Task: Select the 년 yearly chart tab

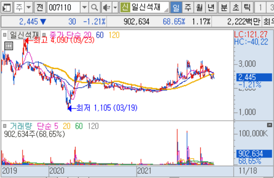Action: click(x=211, y=7)
